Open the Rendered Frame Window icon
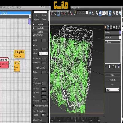 coord(117,13)
